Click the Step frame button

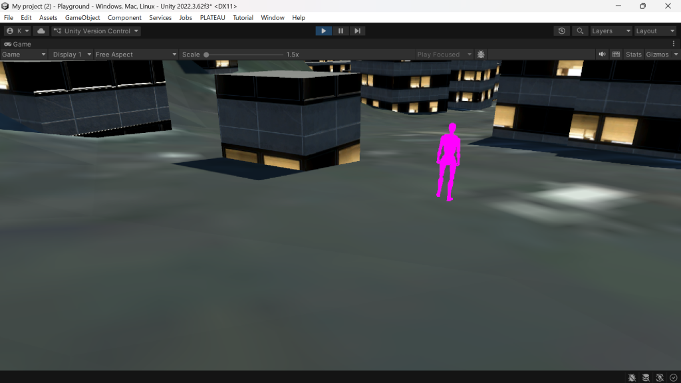(x=357, y=31)
